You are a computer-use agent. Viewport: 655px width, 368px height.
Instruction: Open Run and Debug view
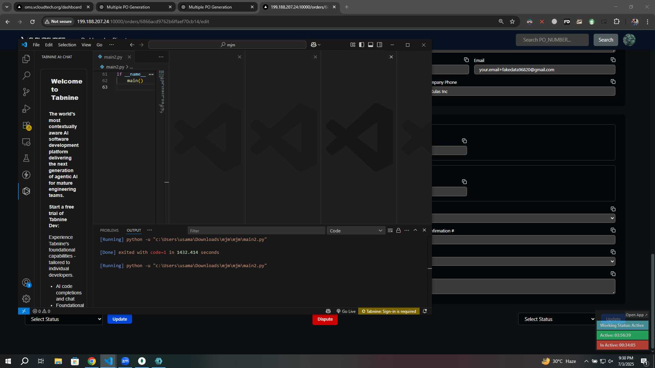click(x=26, y=109)
